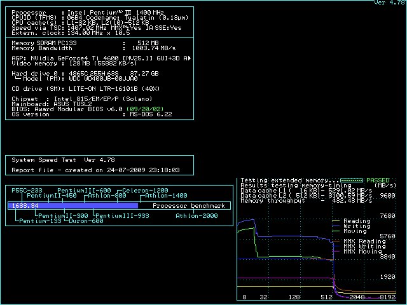Click the 'Athlon-2000' reference label

point(197,216)
